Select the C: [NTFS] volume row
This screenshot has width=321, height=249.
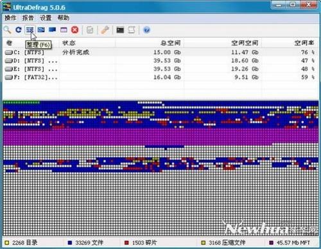(x=160, y=52)
